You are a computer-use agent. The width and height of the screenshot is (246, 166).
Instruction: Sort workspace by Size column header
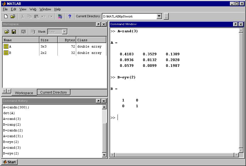tap(48, 40)
